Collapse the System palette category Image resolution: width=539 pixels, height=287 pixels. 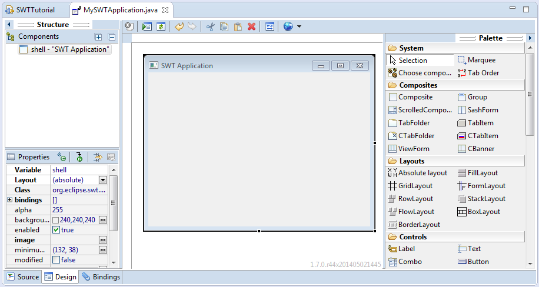(x=456, y=48)
